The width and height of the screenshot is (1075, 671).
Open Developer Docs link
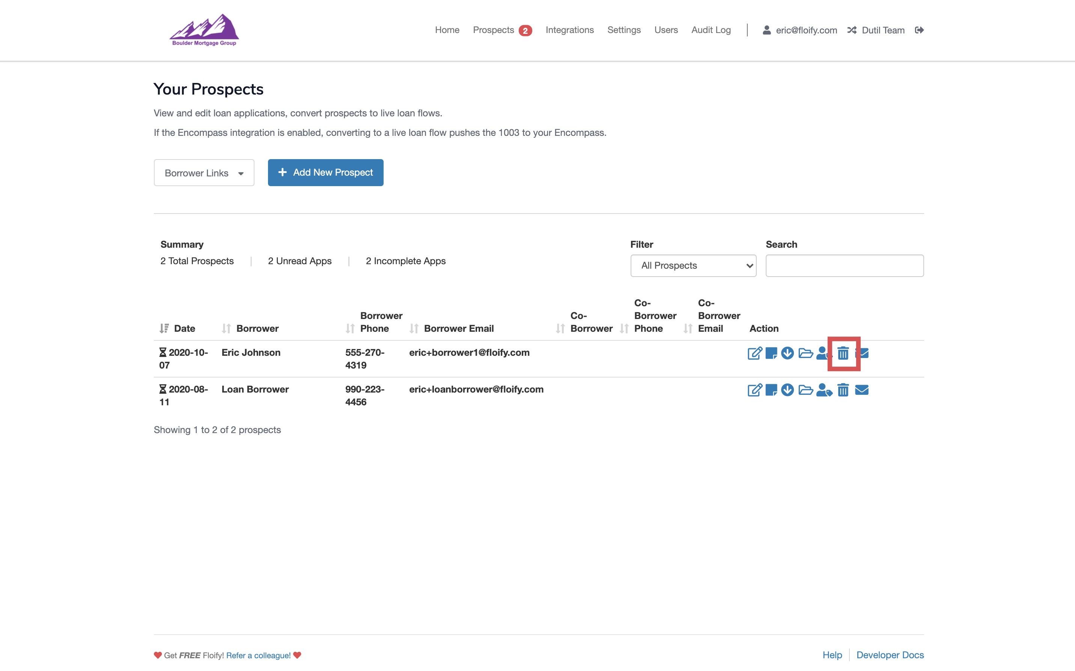point(890,655)
